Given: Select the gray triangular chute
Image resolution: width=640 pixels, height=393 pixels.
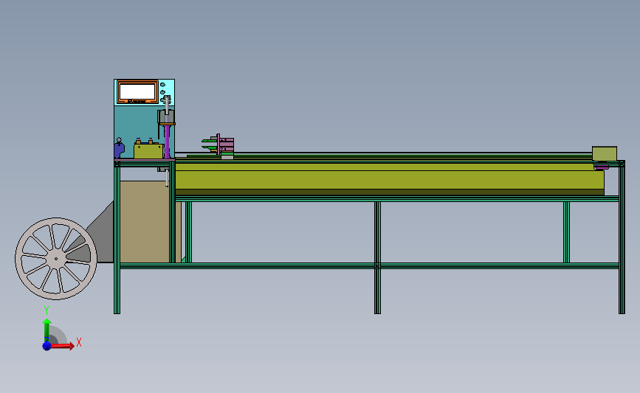Looking at the screenshot, I should point(101,237).
